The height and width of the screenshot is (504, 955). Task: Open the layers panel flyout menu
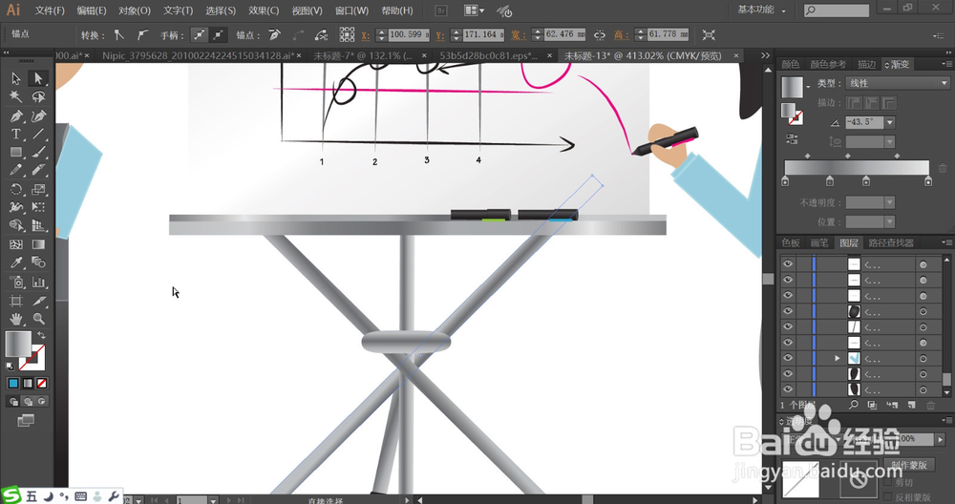[x=945, y=242]
